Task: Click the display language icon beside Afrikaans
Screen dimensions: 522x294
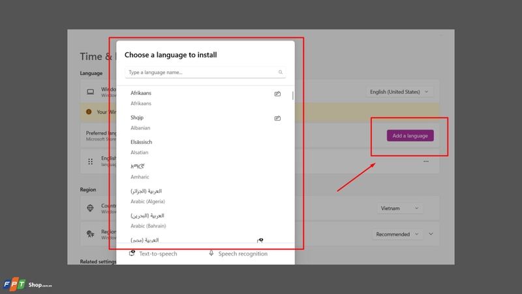Action: [277, 94]
